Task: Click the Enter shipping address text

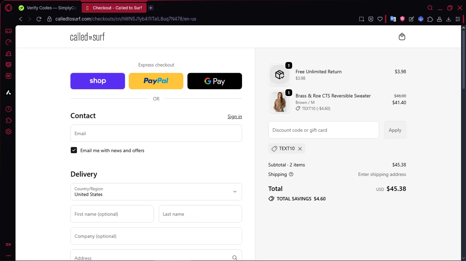Action: [382, 174]
